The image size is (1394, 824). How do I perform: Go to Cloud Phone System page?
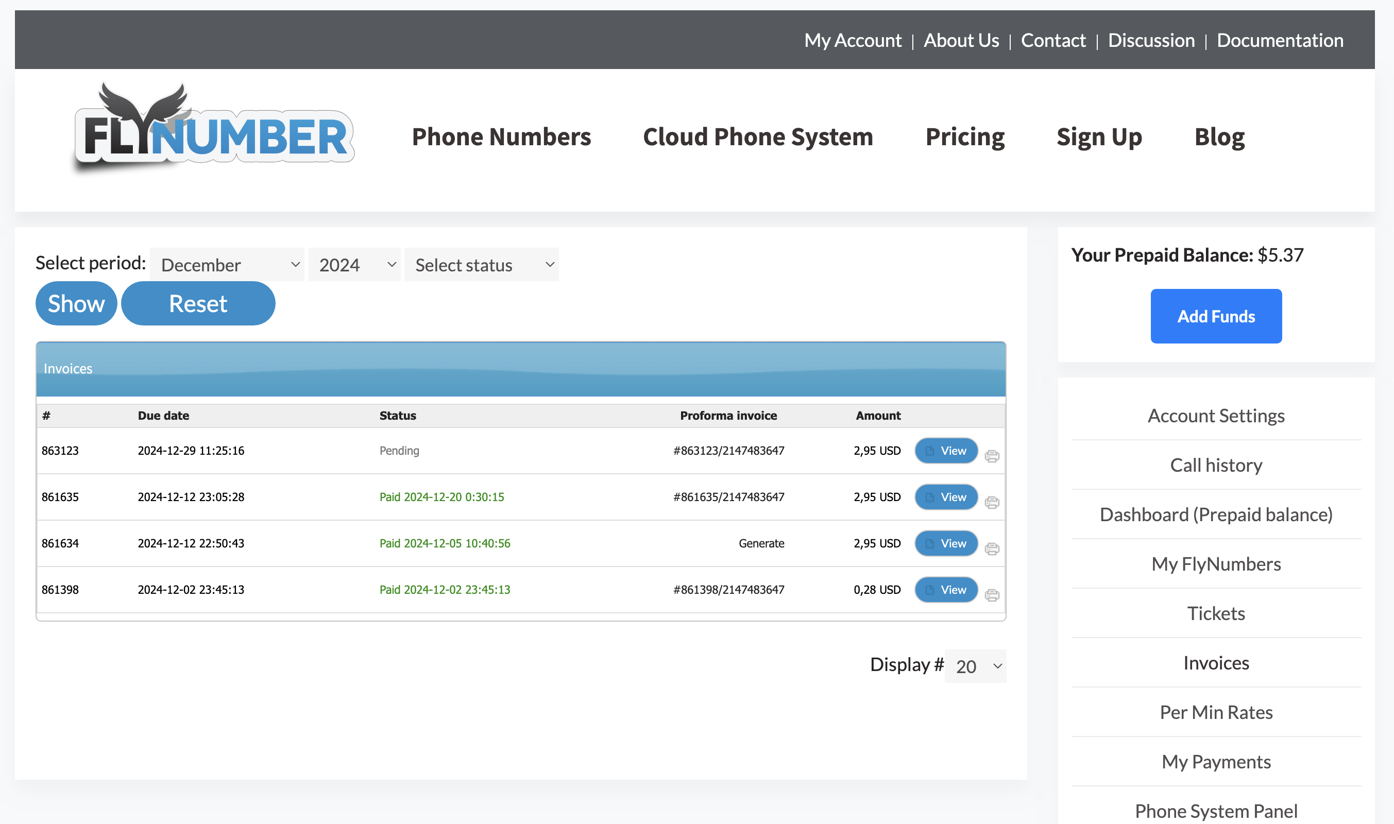pyautogui.click(x=758, y=136)
